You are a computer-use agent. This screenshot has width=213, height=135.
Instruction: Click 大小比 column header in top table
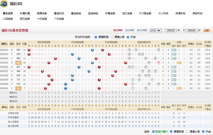(199, 44)
